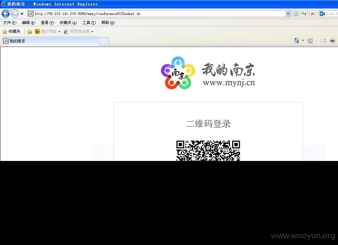
Task: Click the Read Mail envelope icon
Action: (323, 41)
